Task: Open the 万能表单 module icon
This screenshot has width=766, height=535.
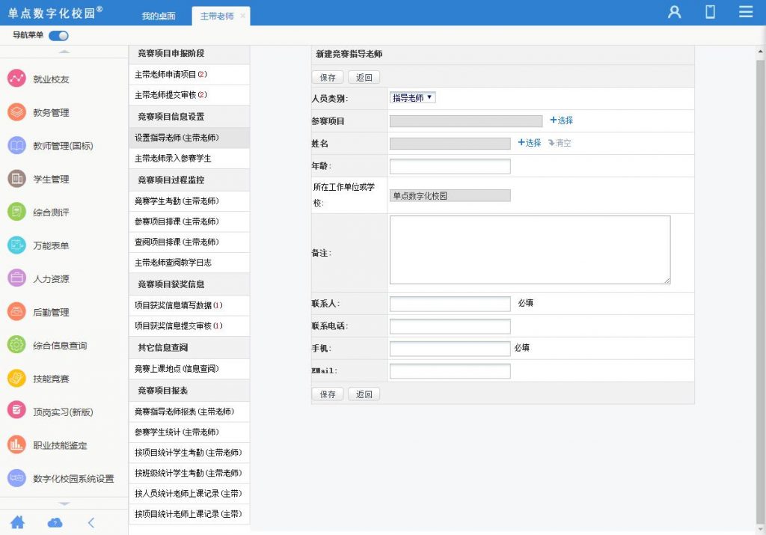Action: tap(16, 245)
